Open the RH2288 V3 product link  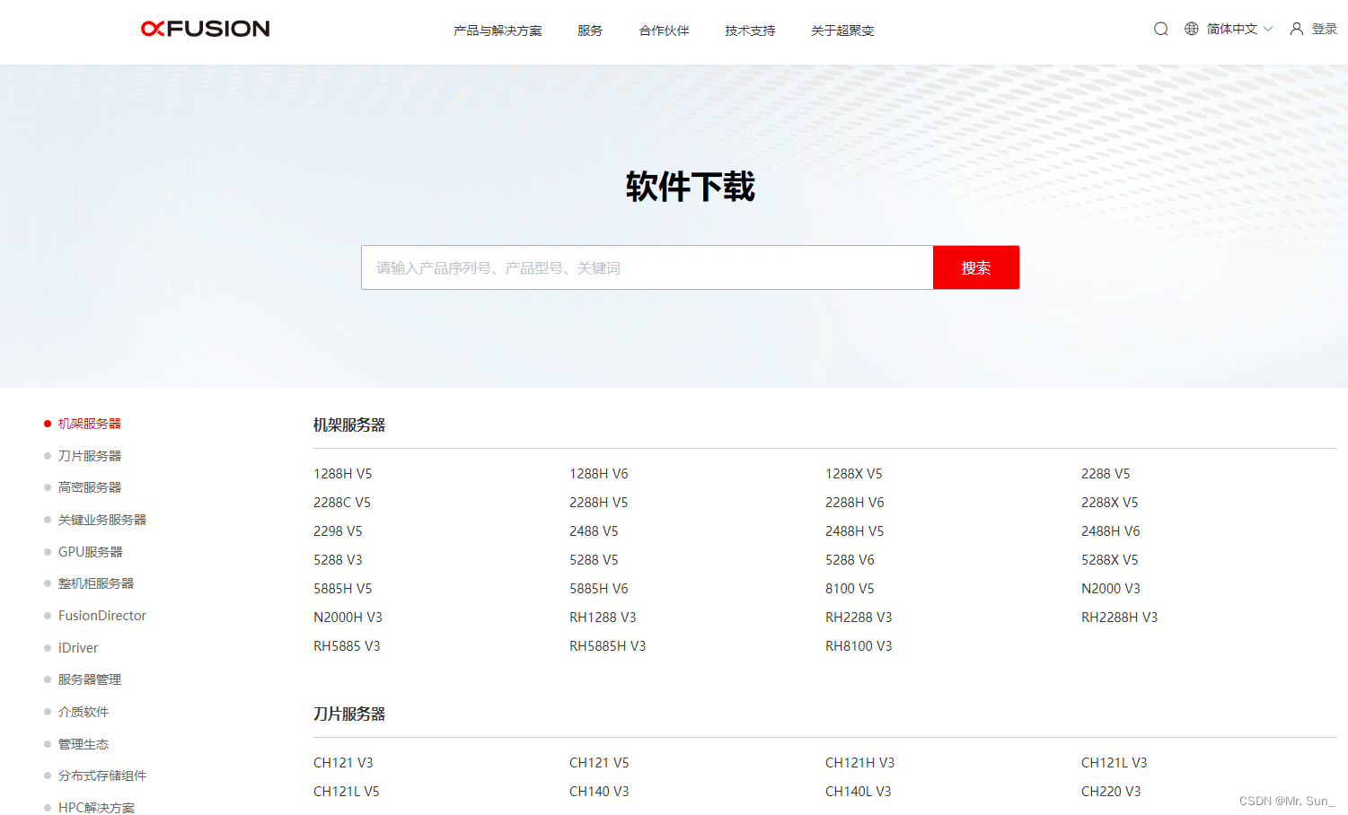[859, 618]
